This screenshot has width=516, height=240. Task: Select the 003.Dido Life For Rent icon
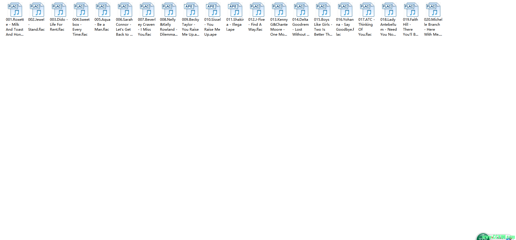[59, 10]
